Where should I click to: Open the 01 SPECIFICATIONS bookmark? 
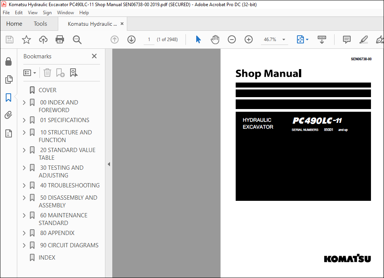[x=65, y=120]
